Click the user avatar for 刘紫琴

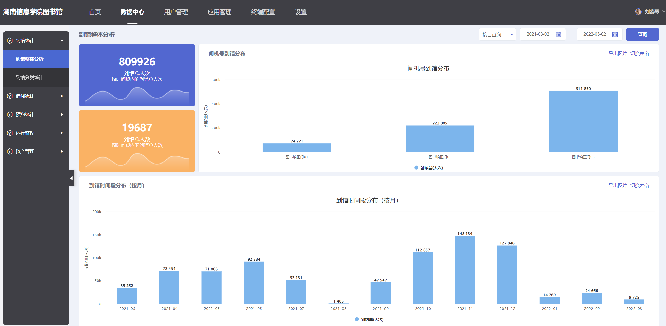pos(638,12)
